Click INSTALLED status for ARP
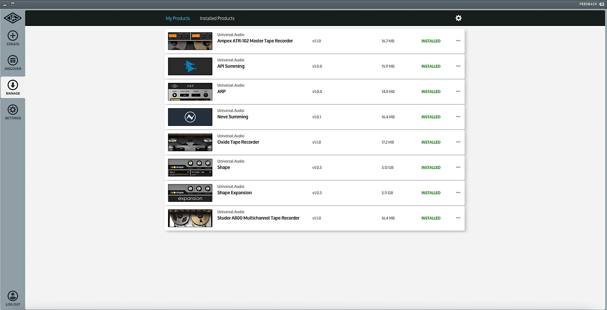Viewport: 607px width, 310px height. tap(431, 92)
